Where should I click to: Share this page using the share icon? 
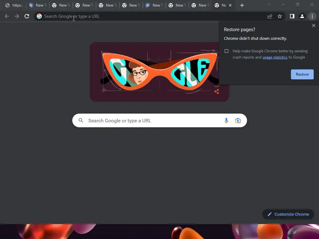pos(270,16)
